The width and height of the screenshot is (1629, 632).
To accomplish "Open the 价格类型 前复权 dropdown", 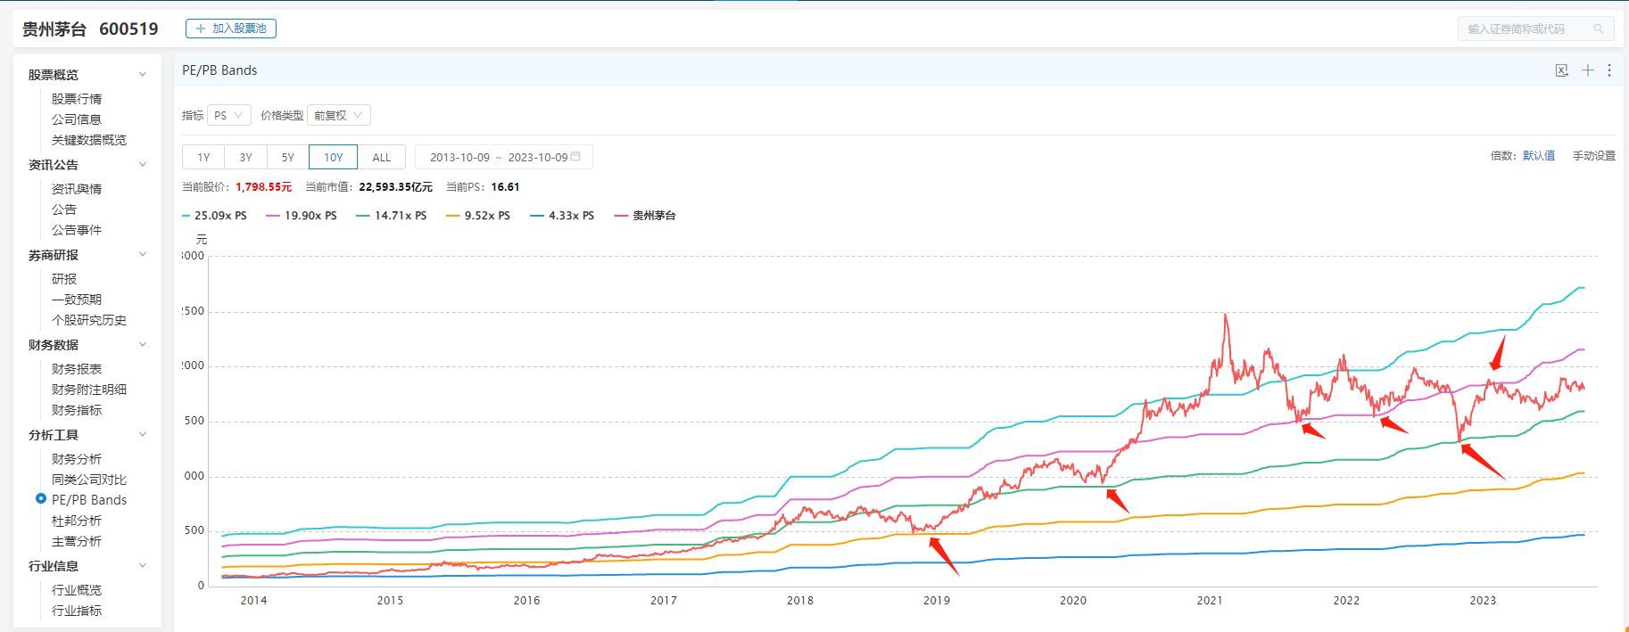I will (338, 115).
